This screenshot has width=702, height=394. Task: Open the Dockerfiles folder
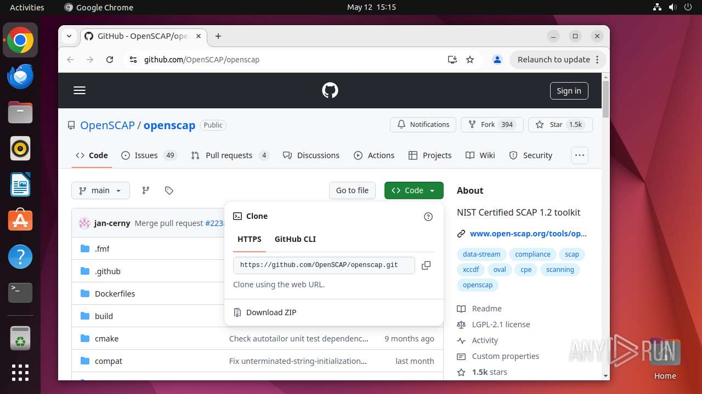[115, 294]
